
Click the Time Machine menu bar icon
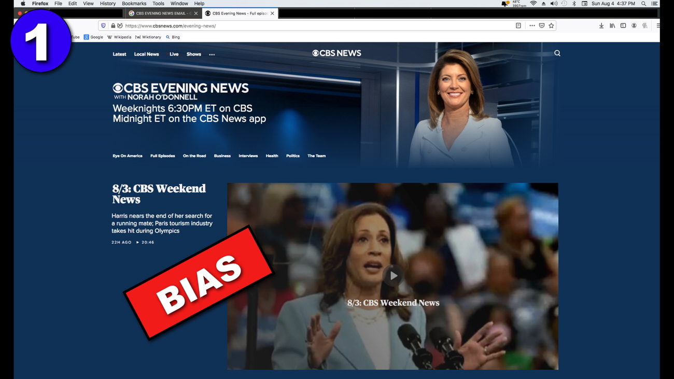(x=564, y=4)
